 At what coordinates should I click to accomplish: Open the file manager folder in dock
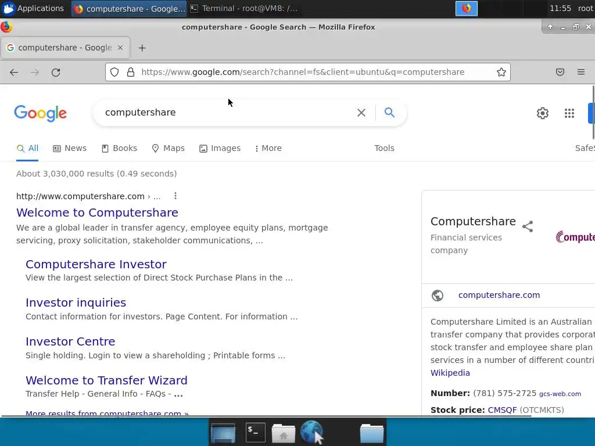[372, 433]
